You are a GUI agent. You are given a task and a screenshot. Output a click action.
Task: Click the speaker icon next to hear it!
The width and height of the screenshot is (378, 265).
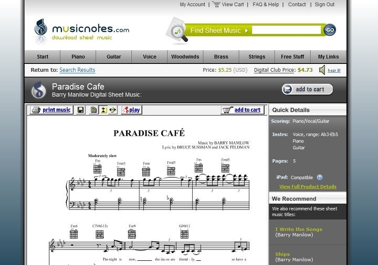click(322, 70)
